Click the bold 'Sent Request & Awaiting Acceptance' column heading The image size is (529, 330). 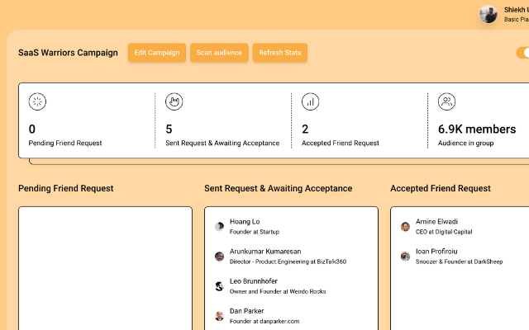click(278, 189)
